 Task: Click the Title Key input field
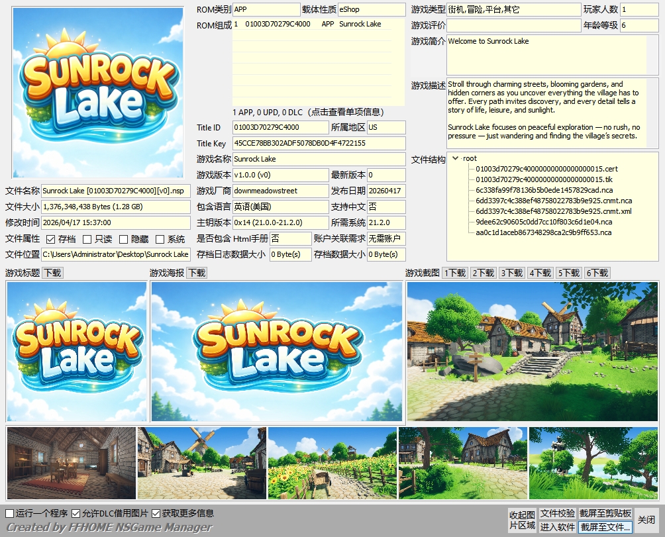point(319,143)
